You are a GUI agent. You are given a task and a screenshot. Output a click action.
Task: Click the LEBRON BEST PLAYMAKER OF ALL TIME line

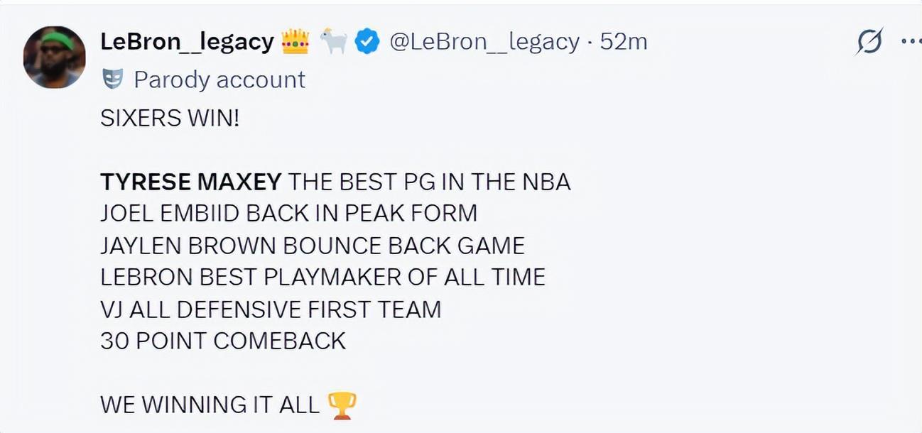(x=323, y=277)
